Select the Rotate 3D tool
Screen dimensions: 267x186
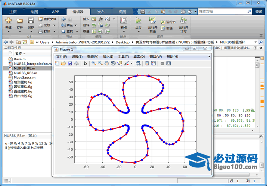[x=113, y=63]
